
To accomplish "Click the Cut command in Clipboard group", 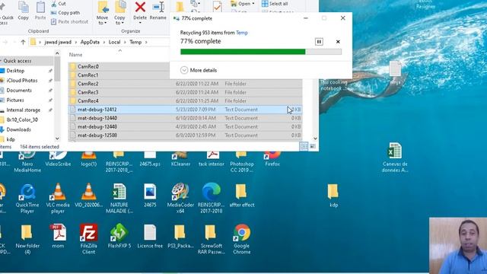I will (59, 4).
